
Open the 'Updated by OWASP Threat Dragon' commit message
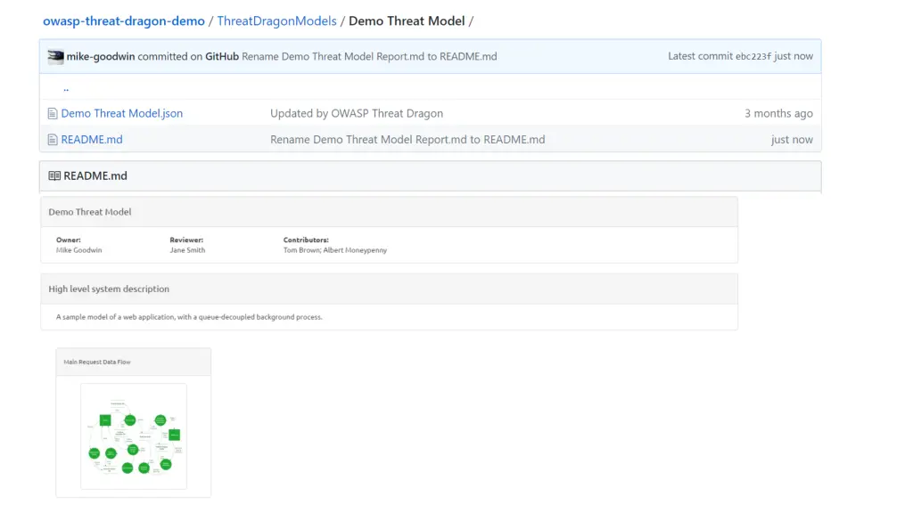click(357, 113)
